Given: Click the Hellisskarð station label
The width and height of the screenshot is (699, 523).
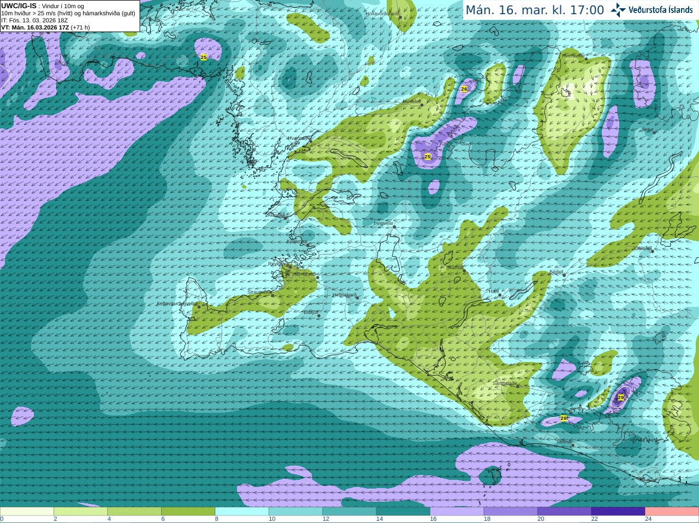Looking at the screenshot, I should (x=345, y=295).
